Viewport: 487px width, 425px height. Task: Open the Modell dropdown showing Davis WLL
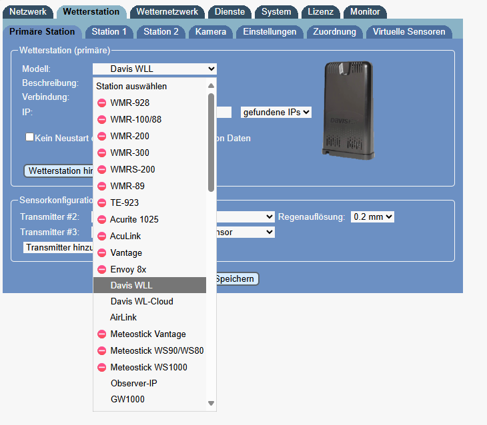click(x=155, y=69)
